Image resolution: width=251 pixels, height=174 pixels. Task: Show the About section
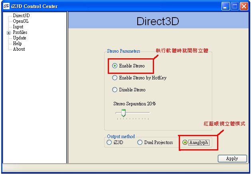point(19,49)
